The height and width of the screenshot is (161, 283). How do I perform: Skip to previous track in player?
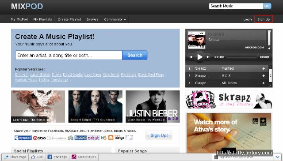click(x=191, y=57)
